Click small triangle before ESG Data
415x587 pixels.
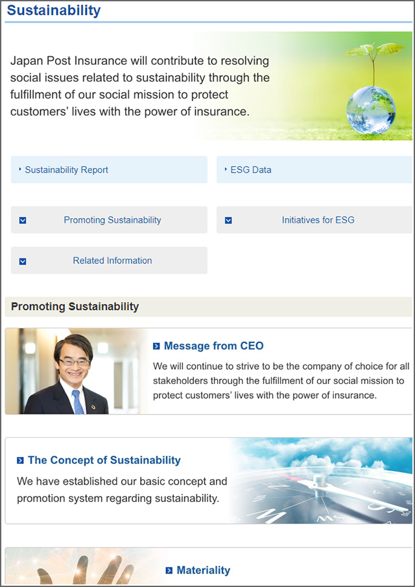click(x=226, y=169)
